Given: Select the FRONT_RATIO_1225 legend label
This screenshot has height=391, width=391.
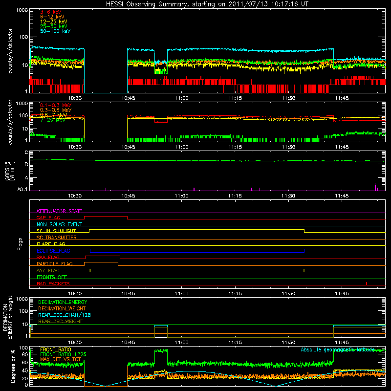Looking at the screenshot, I should [63, 354].
